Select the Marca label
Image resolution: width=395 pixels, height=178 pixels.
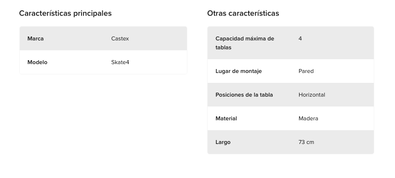tap(36, 38)
